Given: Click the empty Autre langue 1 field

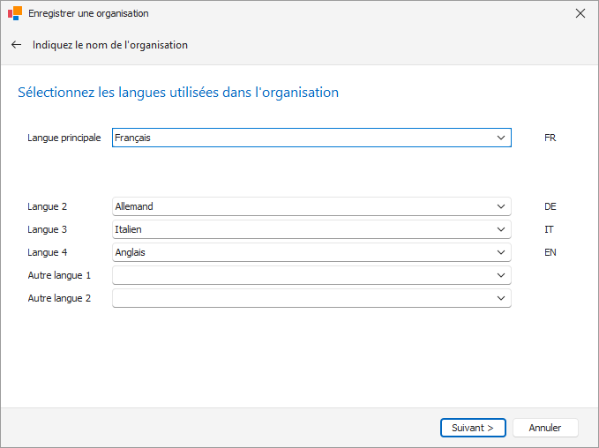Looking at the screenshot, I should 311,275.
